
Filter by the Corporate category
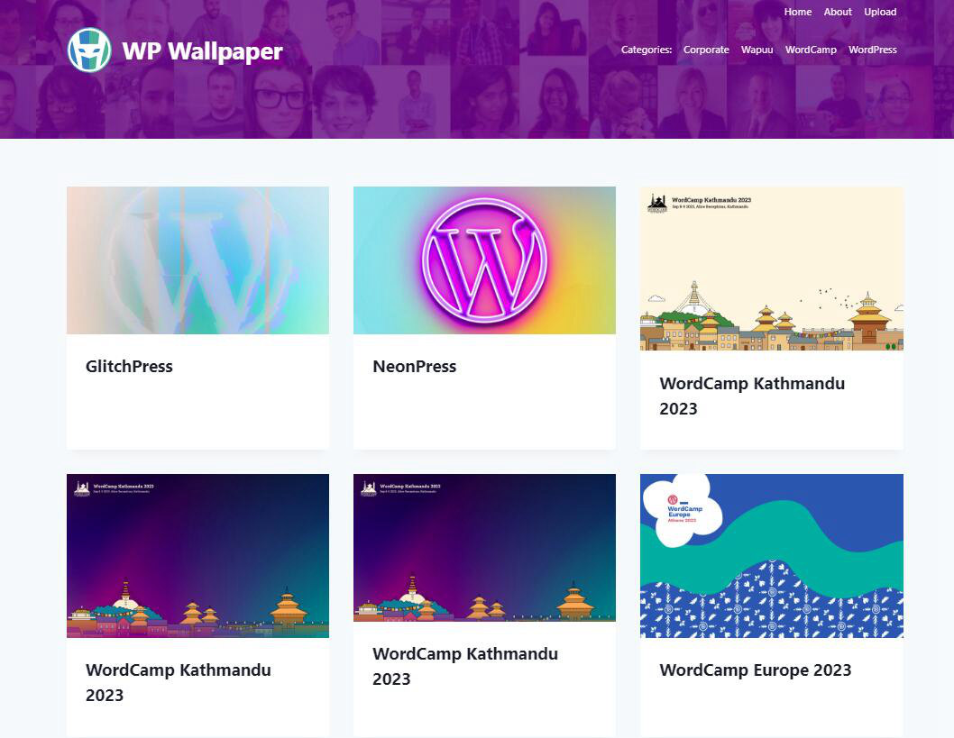[x=706, y=50]
